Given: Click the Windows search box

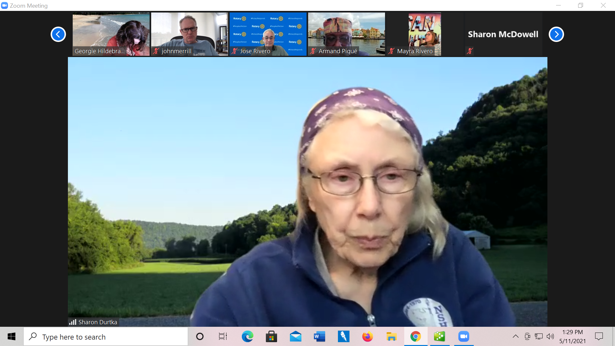Looking at the screenshot, I should (106, 337).
